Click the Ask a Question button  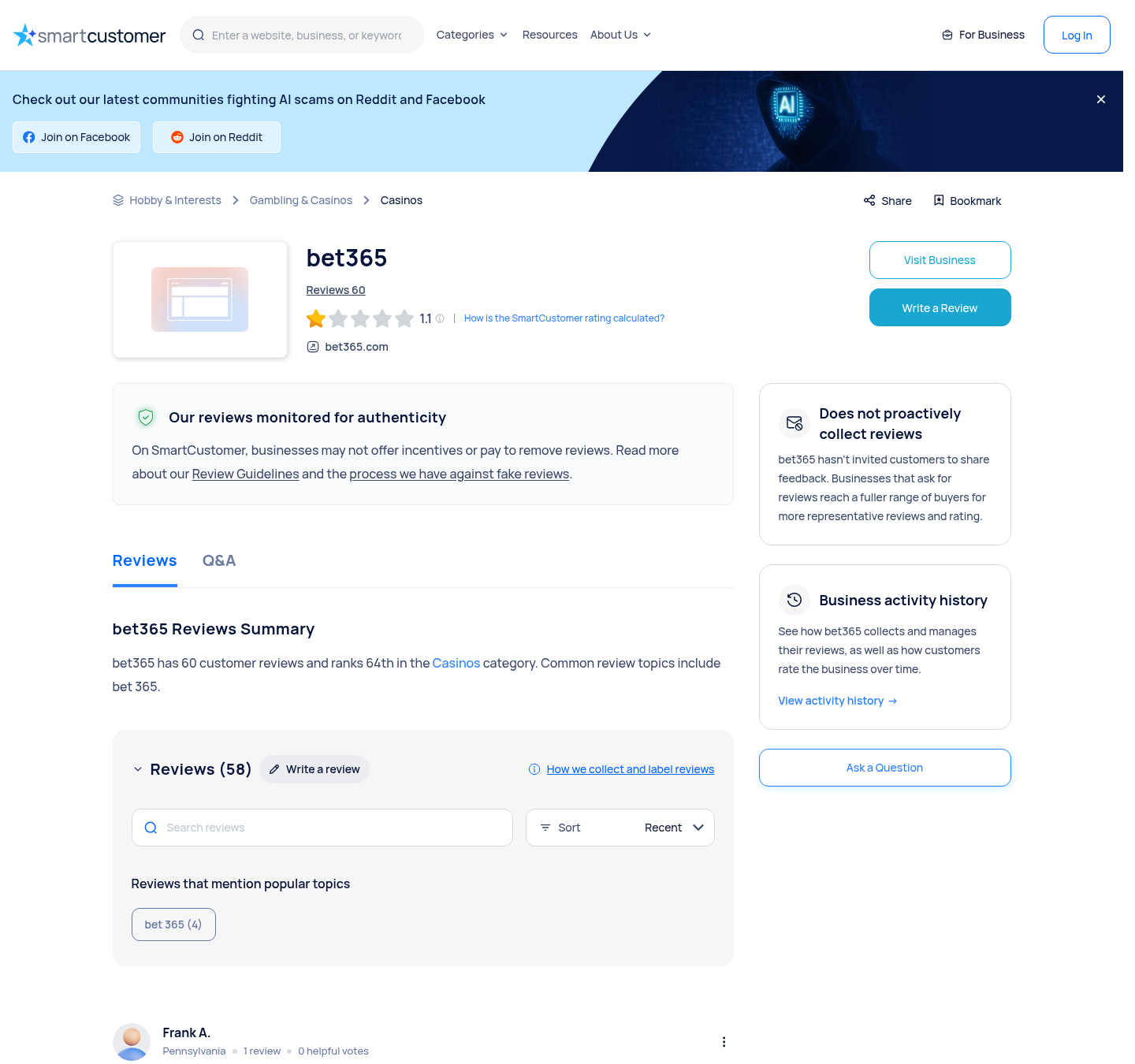coord(885,768)
